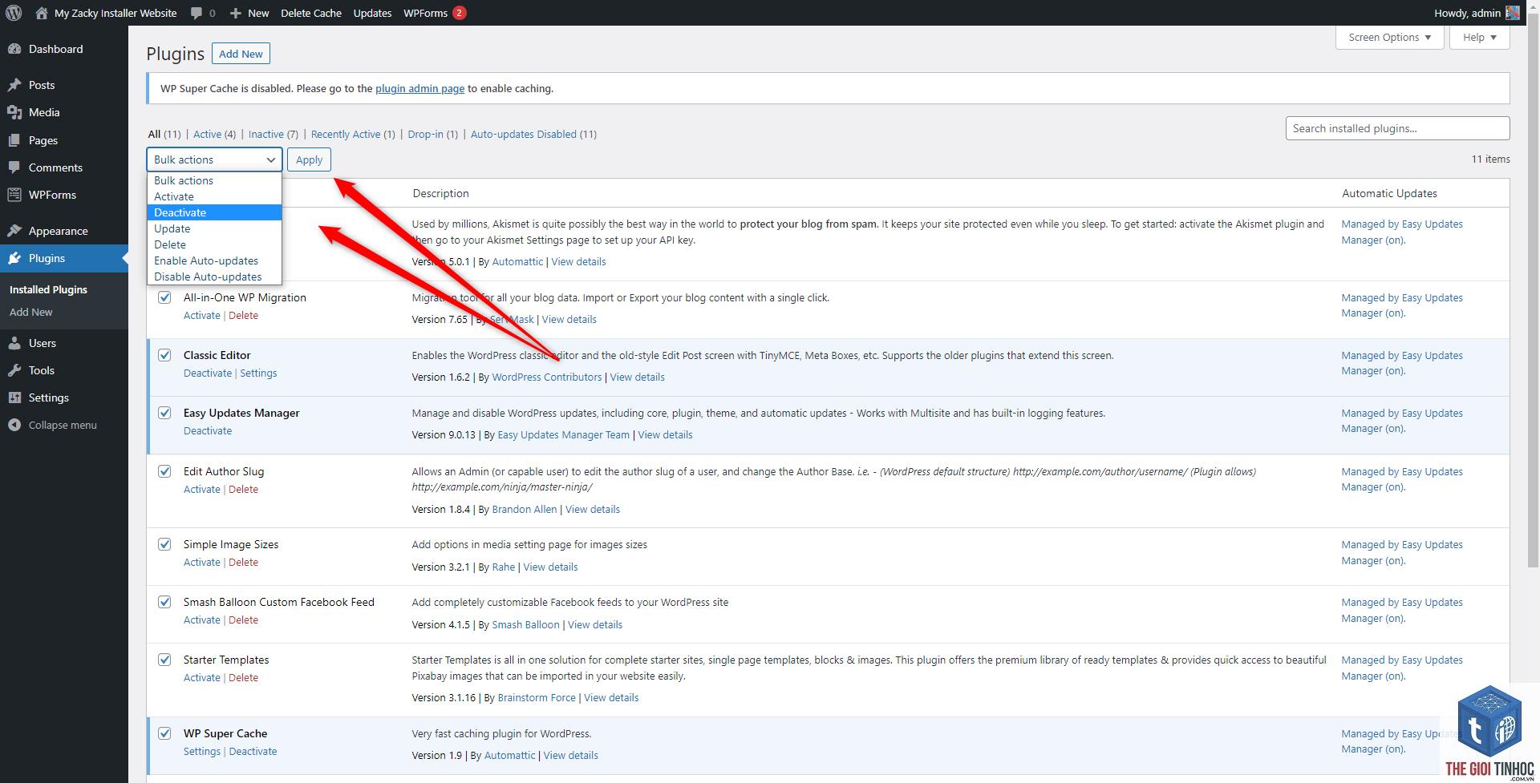Filter plugins by Inactive (7)
The image size is (1540, 783).
pyautogui.click(x=273, y=134)
